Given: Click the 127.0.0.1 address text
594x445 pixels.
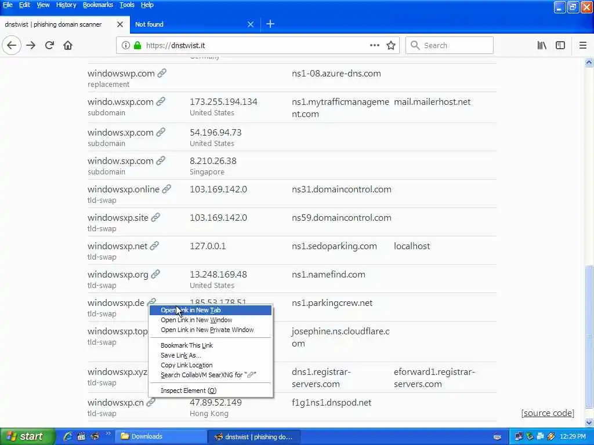Looking at the screenshot, I should tap(208, 246).
